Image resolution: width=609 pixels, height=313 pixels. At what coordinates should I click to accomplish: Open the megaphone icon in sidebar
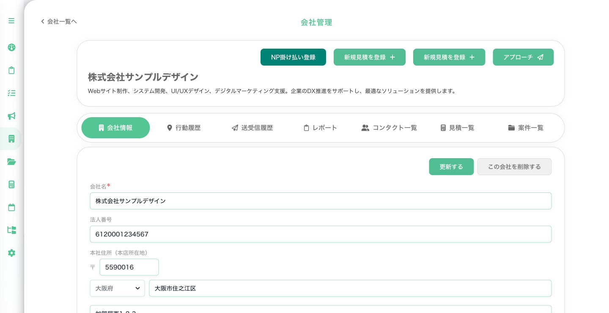coord(11,116)
